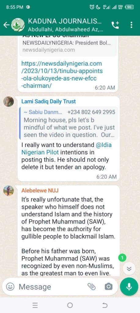Open the camera from message bar

pos(109,287)
